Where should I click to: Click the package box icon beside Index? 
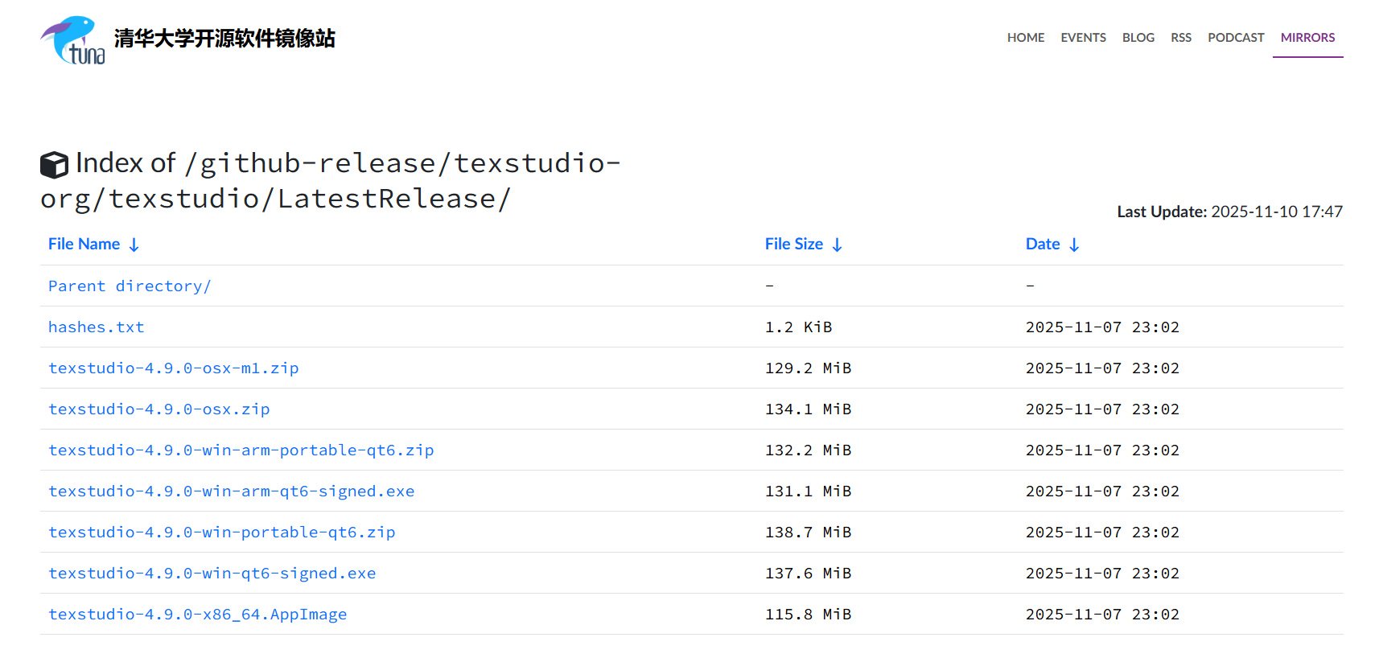54,165
